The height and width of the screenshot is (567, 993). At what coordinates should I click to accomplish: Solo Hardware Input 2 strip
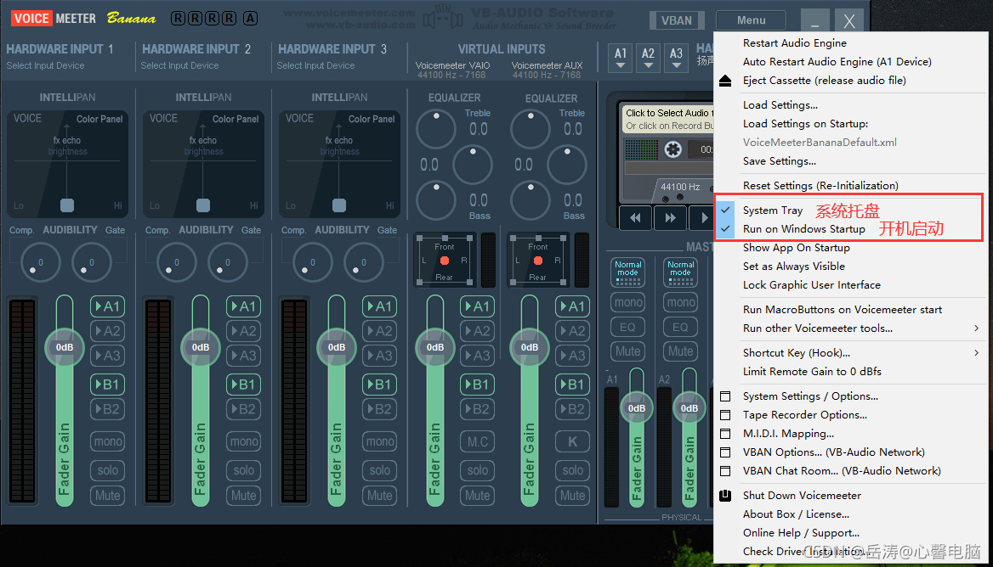point(244,470)
